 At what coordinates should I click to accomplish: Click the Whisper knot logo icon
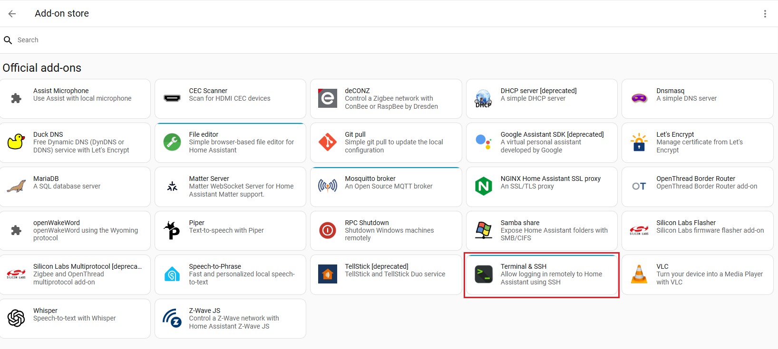pyautogui.click(x=16, y=318)
